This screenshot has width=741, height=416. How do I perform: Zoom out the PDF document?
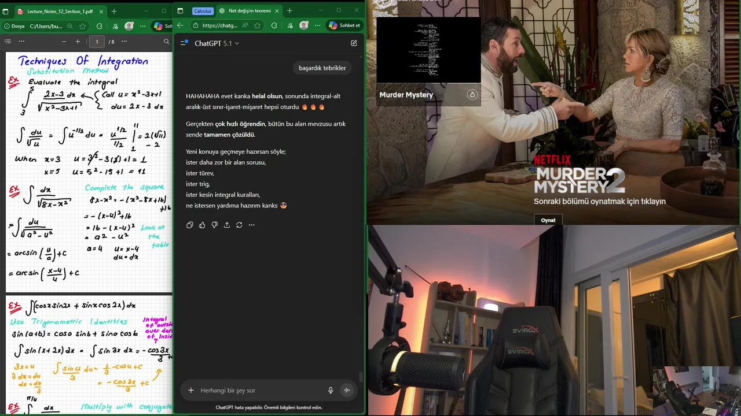tap(64, 42)
